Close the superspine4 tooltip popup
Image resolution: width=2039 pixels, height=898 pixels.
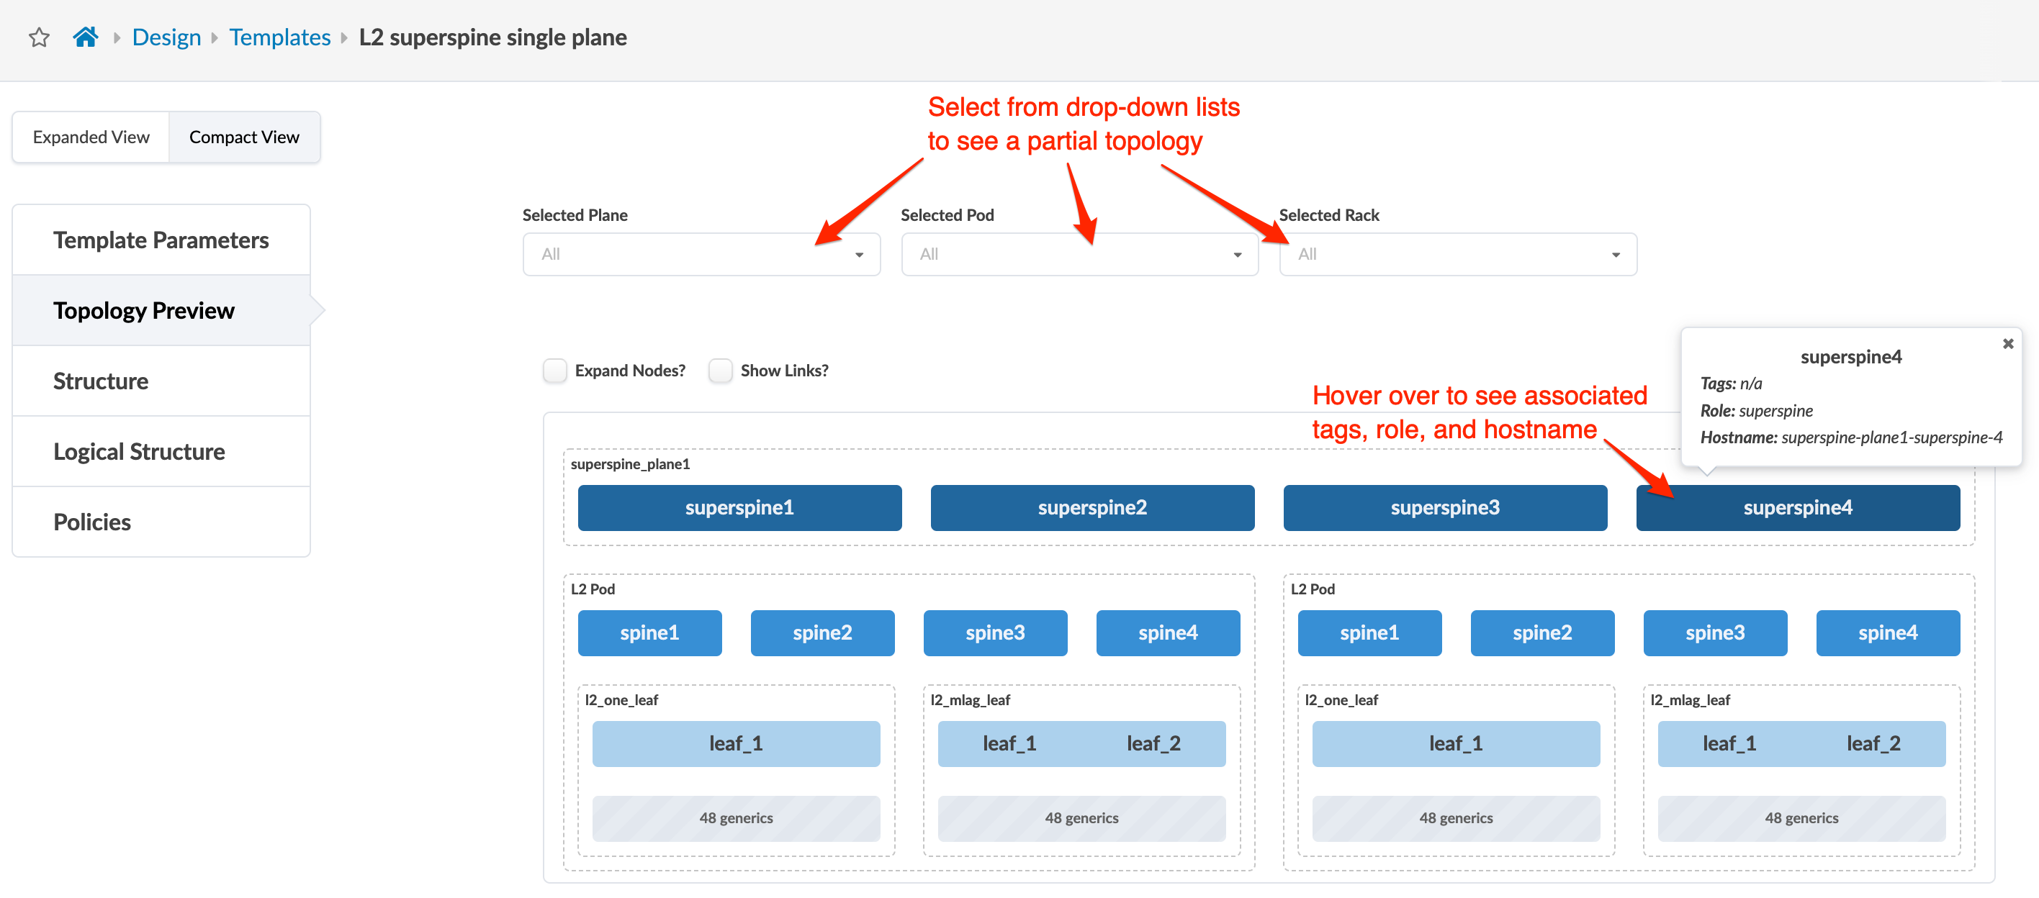(2007, 343)
